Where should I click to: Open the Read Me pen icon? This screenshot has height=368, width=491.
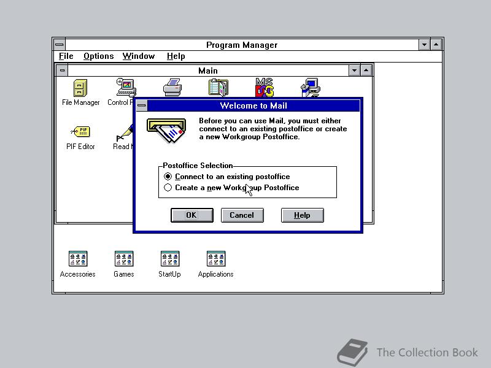click(125, 132)
